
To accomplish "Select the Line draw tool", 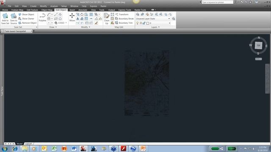I will (56, 14).
